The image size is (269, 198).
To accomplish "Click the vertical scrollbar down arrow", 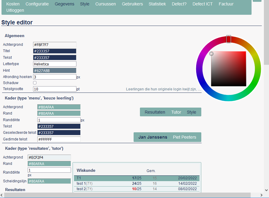I will click(266, 190).
